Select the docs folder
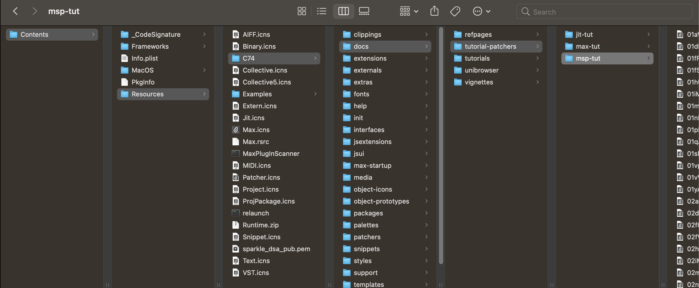This screenshot has height=288, width=699. click(x=385, y=46)
